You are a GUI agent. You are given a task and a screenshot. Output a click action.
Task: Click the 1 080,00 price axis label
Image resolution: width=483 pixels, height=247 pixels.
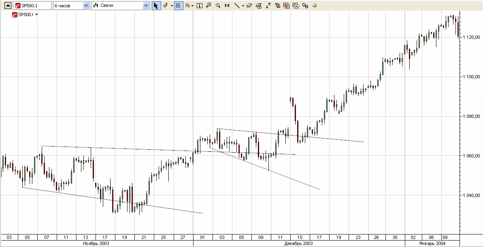coord(471,117)
